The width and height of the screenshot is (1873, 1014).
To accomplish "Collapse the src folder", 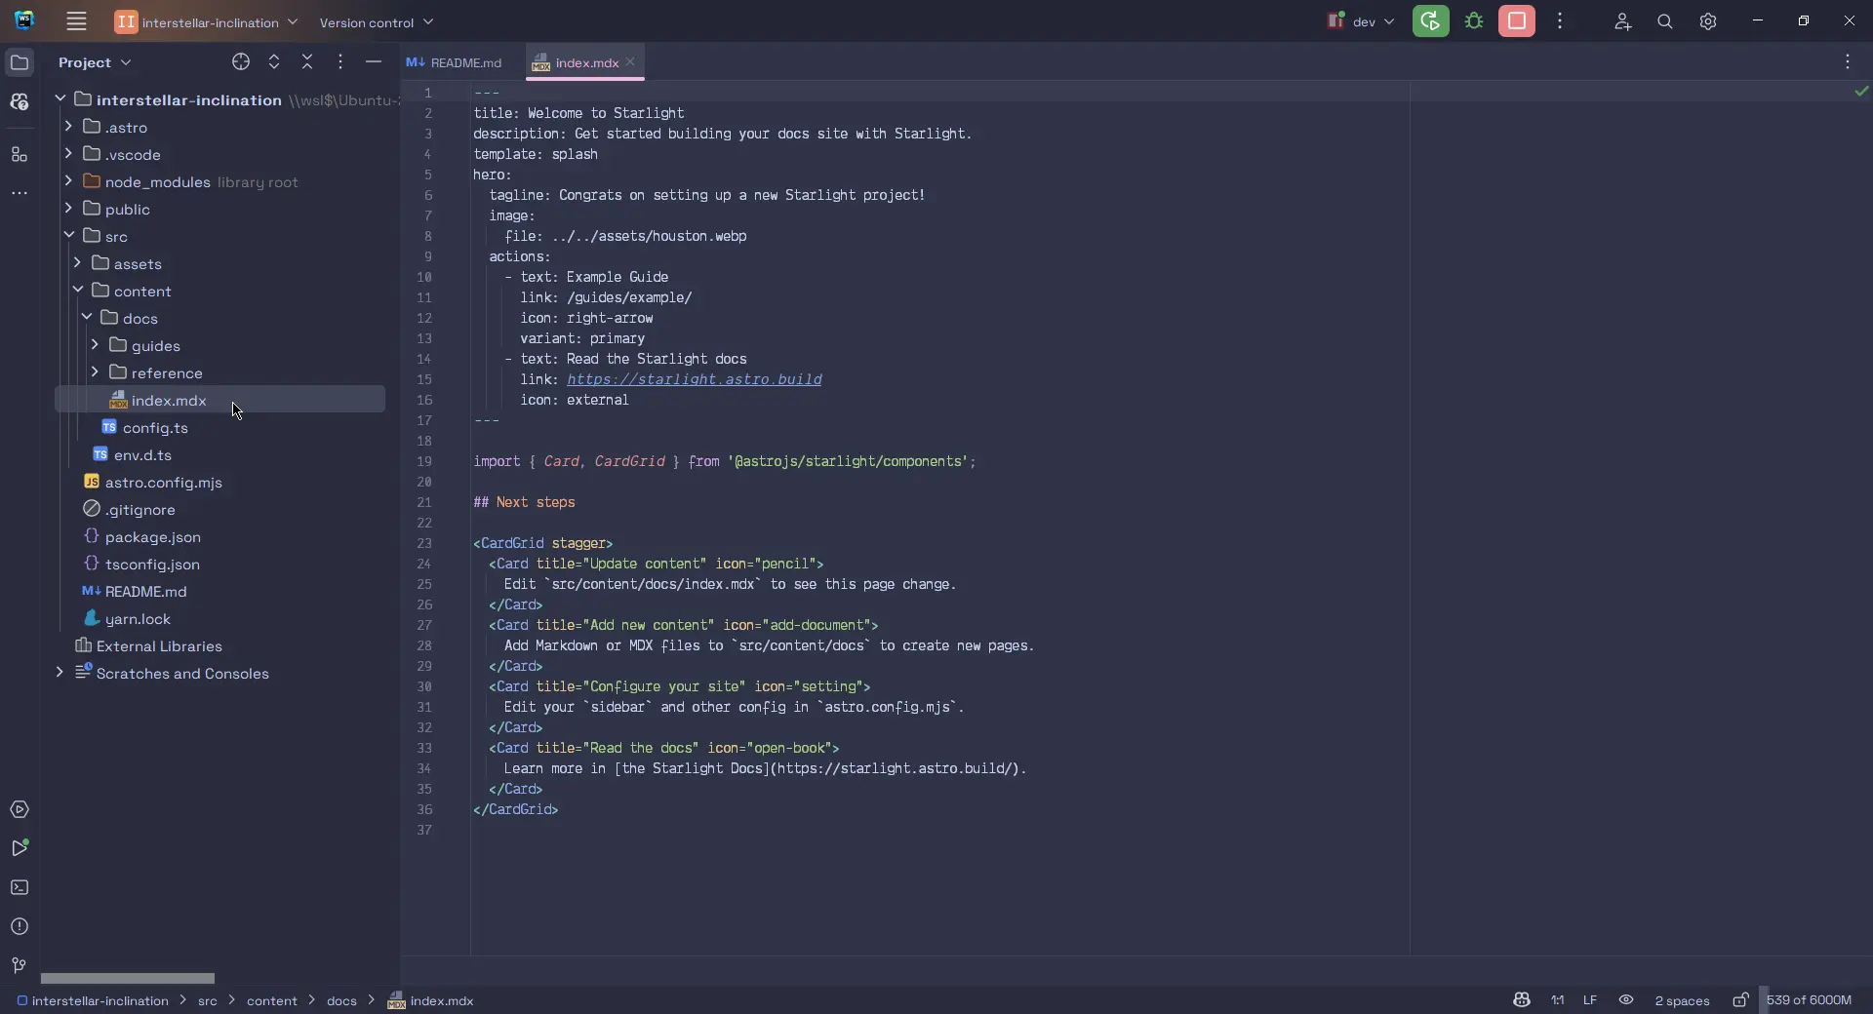I will click(69, 236).
